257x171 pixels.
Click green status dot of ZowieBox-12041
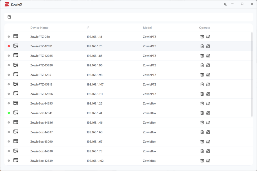pyautogui.click(x=9, y=113)
